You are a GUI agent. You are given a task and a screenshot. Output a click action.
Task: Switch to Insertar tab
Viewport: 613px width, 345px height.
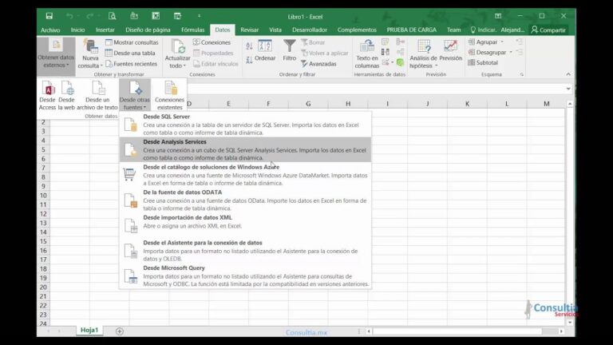[x=105, y=30]
